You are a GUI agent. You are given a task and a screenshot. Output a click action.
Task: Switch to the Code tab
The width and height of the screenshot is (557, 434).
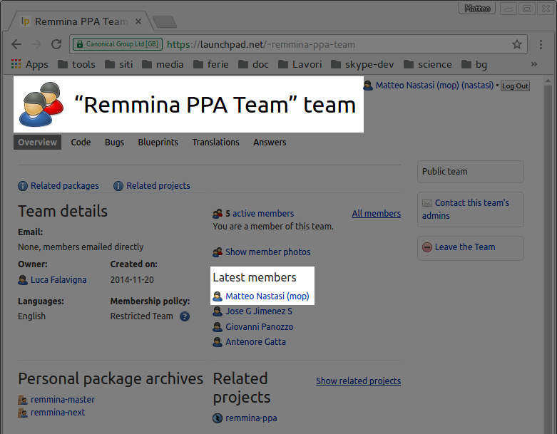(x=81, y=142)
